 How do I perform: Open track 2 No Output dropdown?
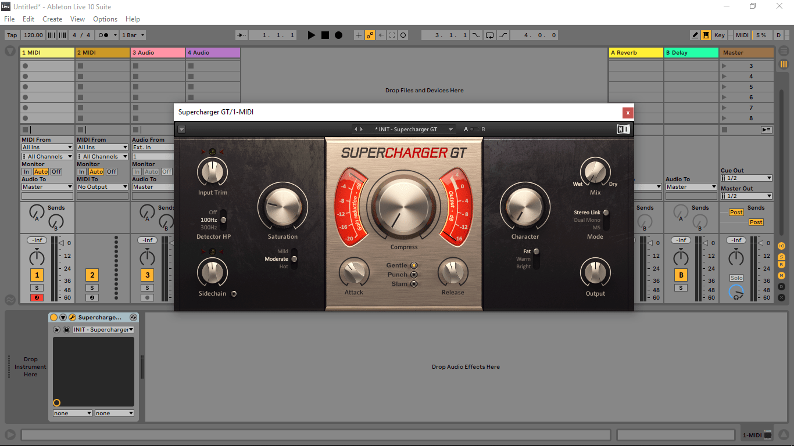(102, 187)
